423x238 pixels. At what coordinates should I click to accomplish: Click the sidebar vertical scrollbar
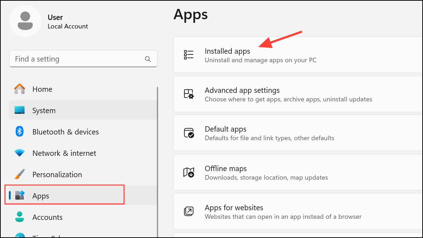click(157, 162)
